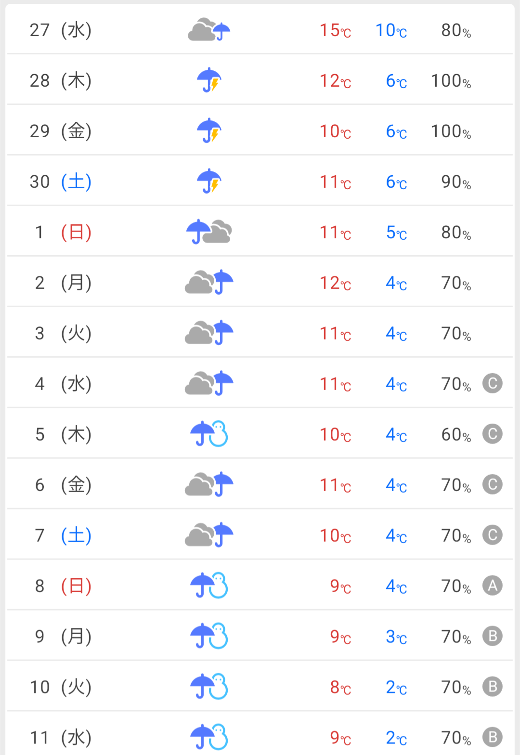Viewport: 520px width, 755px height.
Task: Tap the thunder rain icon for the 30th (土)
Action: (x=209, y=182)
